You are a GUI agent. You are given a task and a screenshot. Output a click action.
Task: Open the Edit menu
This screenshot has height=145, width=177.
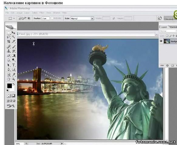click(12, 13)
